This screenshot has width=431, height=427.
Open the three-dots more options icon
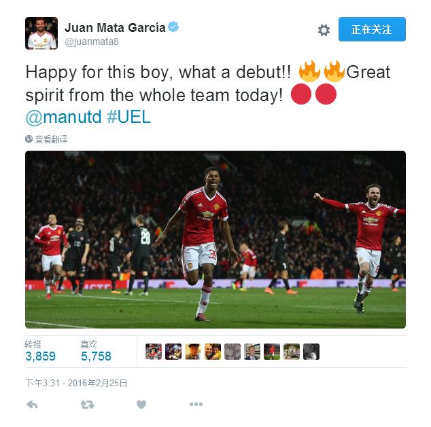(196, 404)
